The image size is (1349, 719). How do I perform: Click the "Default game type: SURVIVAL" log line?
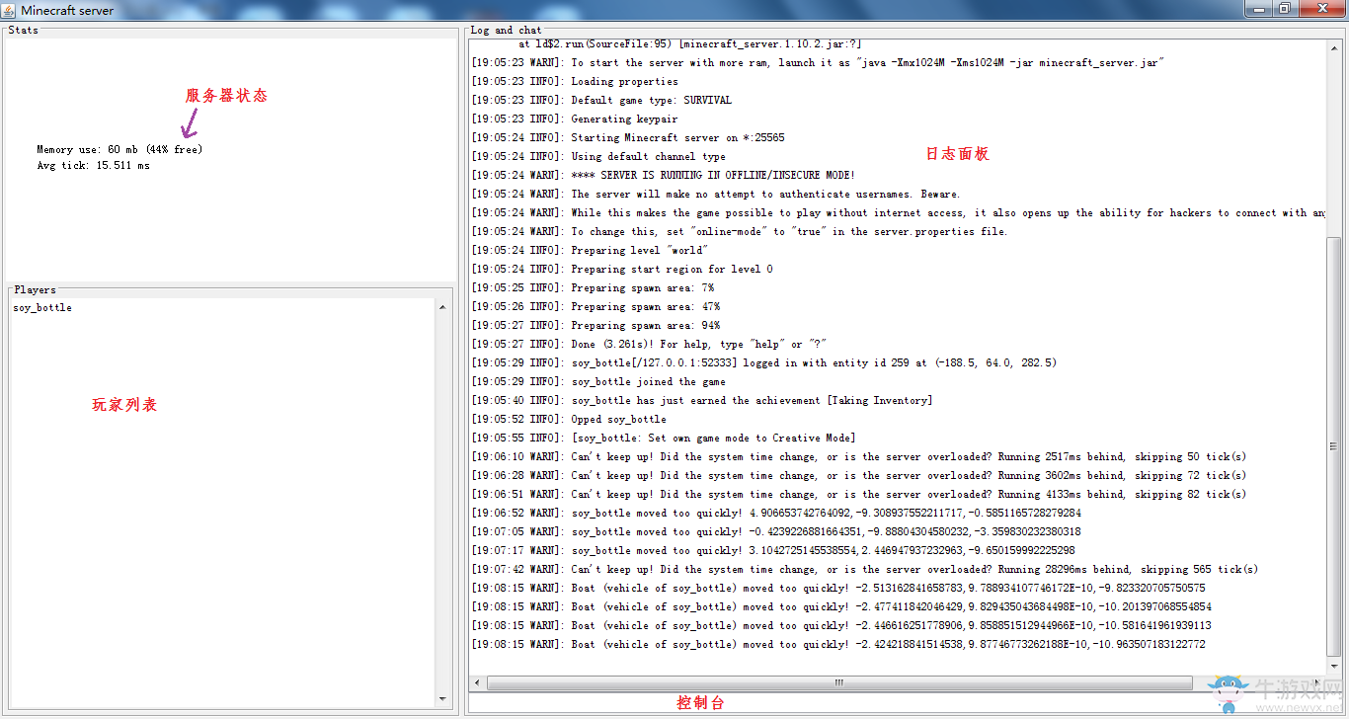pos(601,101)
